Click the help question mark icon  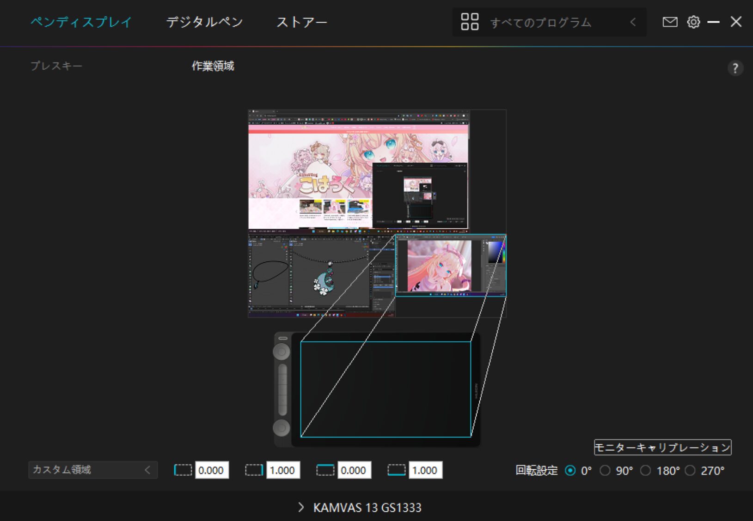(735, 68)
